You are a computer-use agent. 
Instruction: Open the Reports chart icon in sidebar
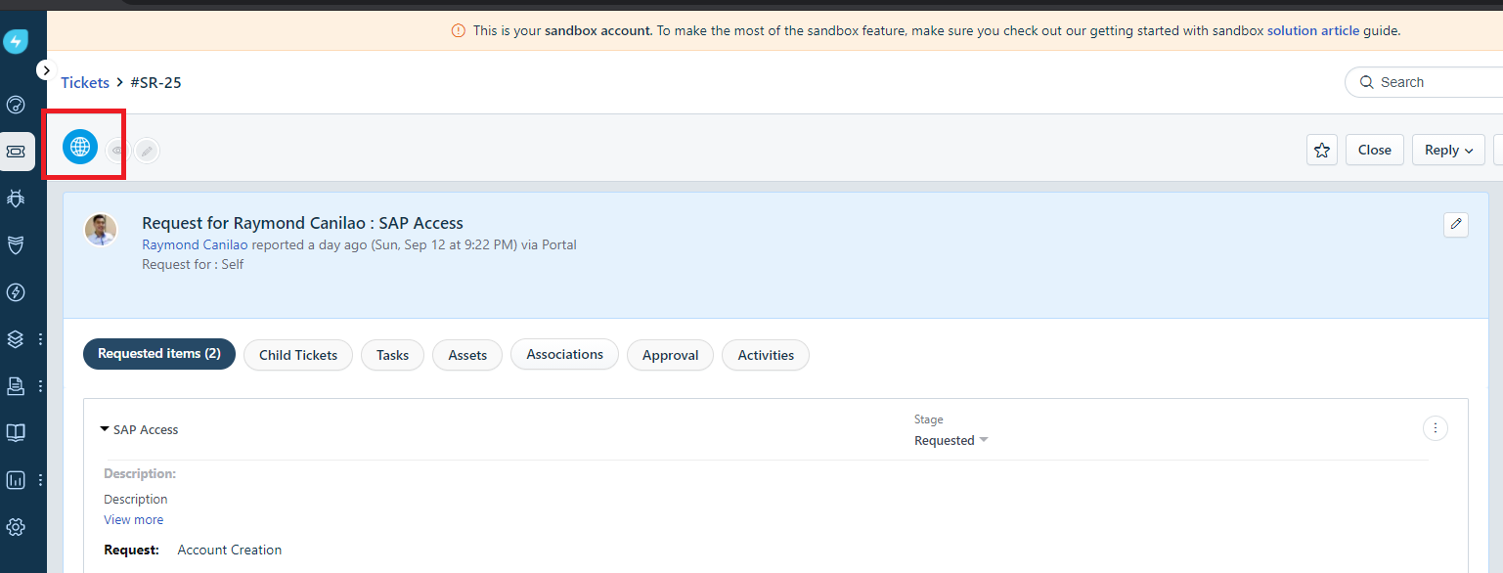coord(16,480)
